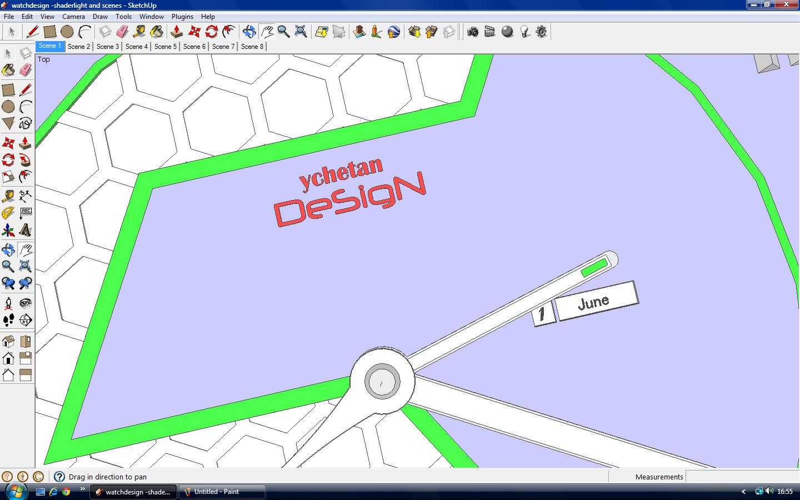Choose the Dimension tool
The height and width of the screenshot is (500, 800).
coord(25,196)
